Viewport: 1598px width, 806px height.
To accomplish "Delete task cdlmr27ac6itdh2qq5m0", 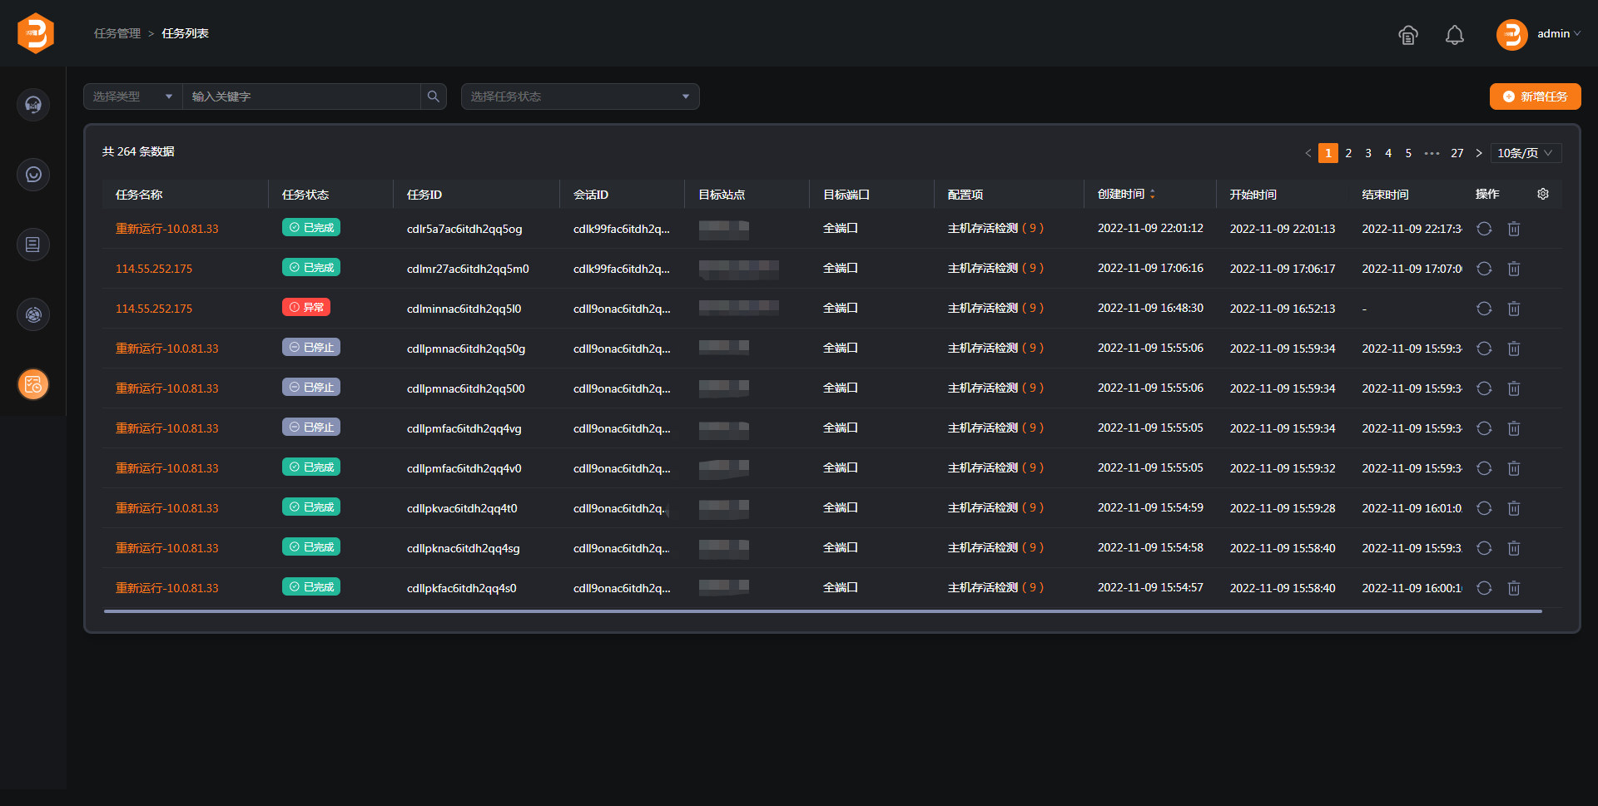I will coord(1514,269).
